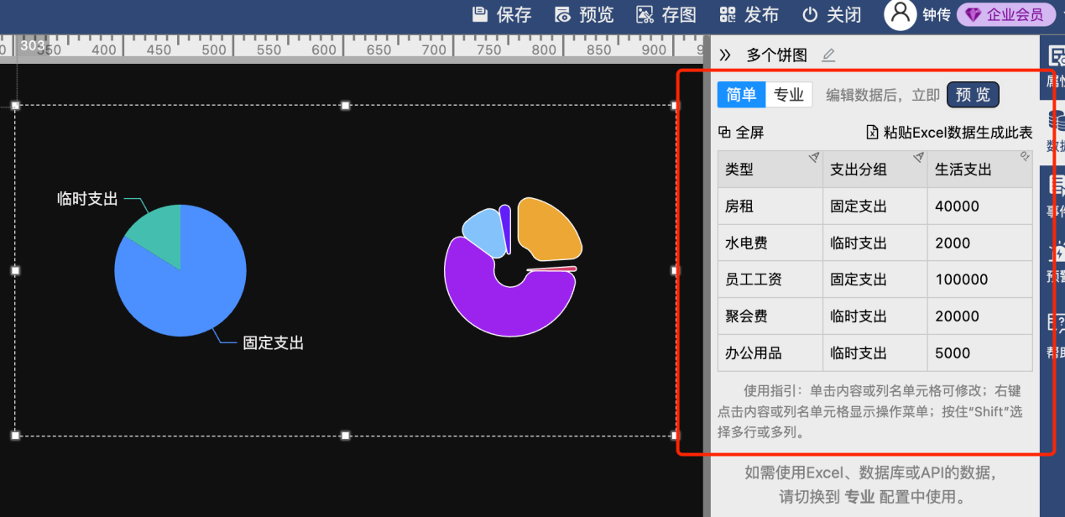Edit the 5000 value cell
The height and width of the screenshot is (517, 1065).
[x=979, y=353]
